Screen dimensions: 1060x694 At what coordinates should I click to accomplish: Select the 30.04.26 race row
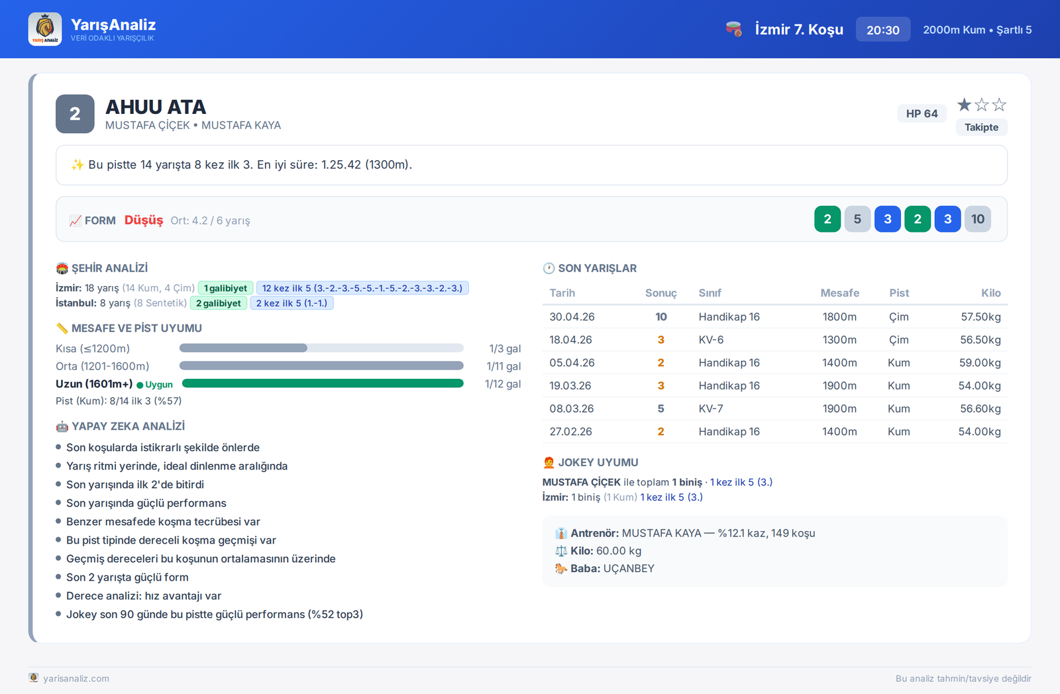point(775,317)
